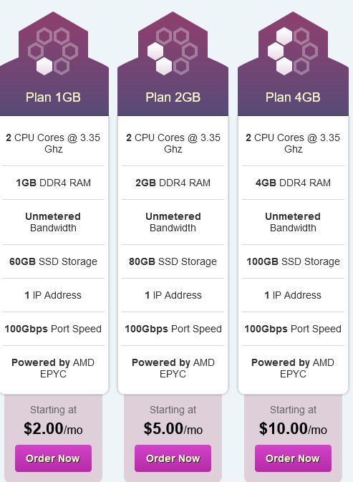
Task: Order the $2.00/mo Plan 1GB
Action: point(53,458)
